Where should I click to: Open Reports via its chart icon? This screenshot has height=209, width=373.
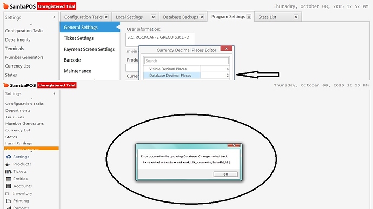click(x=9, y=207)
